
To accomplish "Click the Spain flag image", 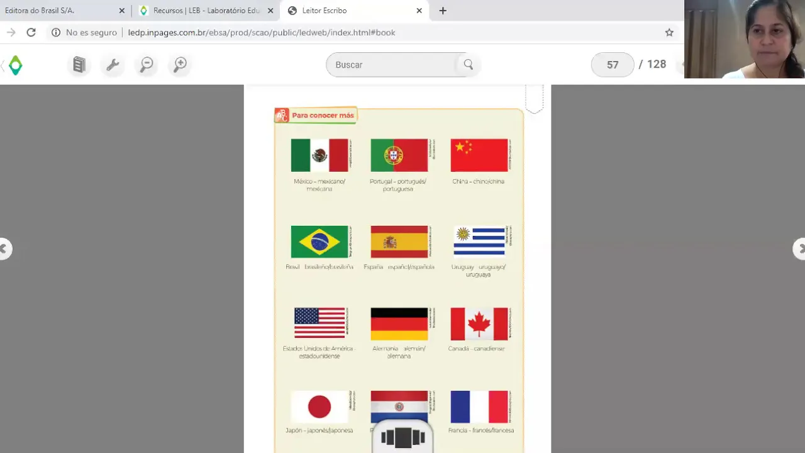I will click(399, 242).
